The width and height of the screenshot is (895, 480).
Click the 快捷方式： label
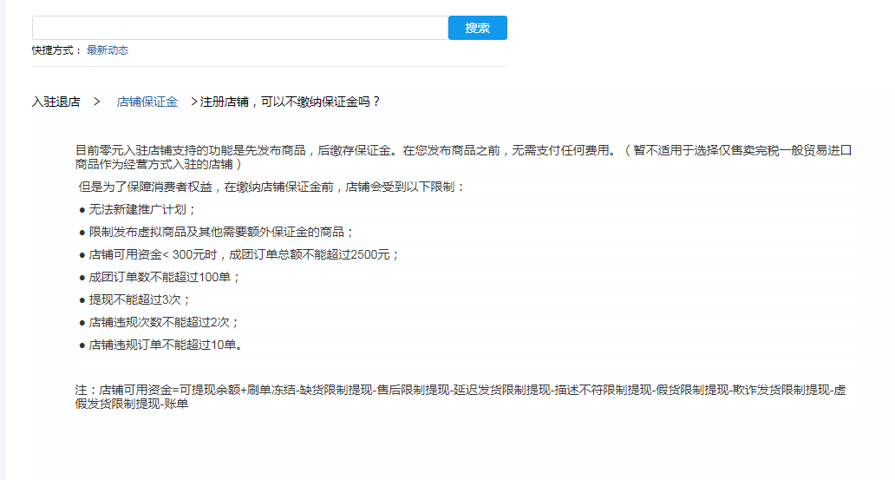(57, 50)
